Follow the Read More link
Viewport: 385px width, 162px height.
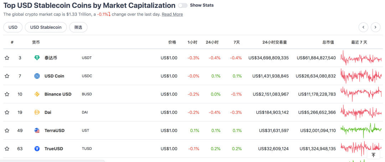pyautogui.click(x=172, y=14)
